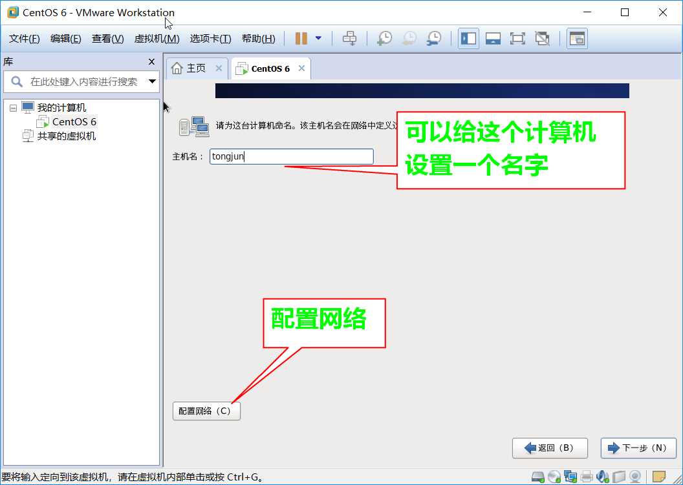Click the 下一步 (N) button
The height and width of the screenshot is (485, 683).
pyautogui.click(x=638, y=448)
